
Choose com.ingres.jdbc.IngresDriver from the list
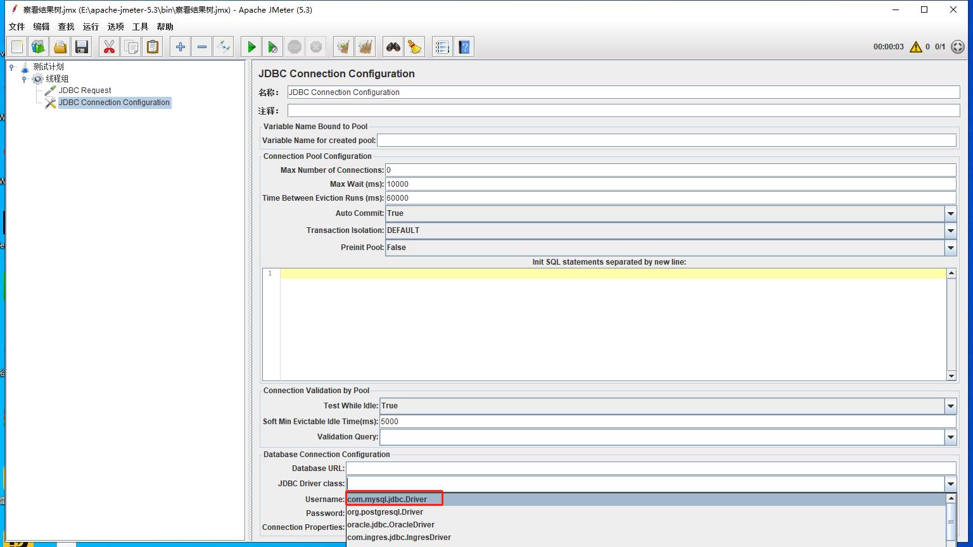click(x=646, y=538)
